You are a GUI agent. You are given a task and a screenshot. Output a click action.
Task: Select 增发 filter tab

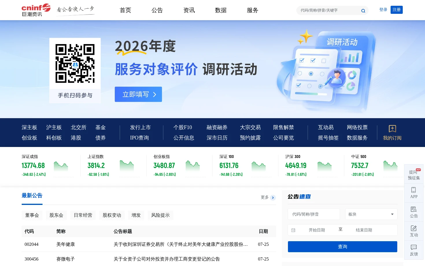coord(136,215)
